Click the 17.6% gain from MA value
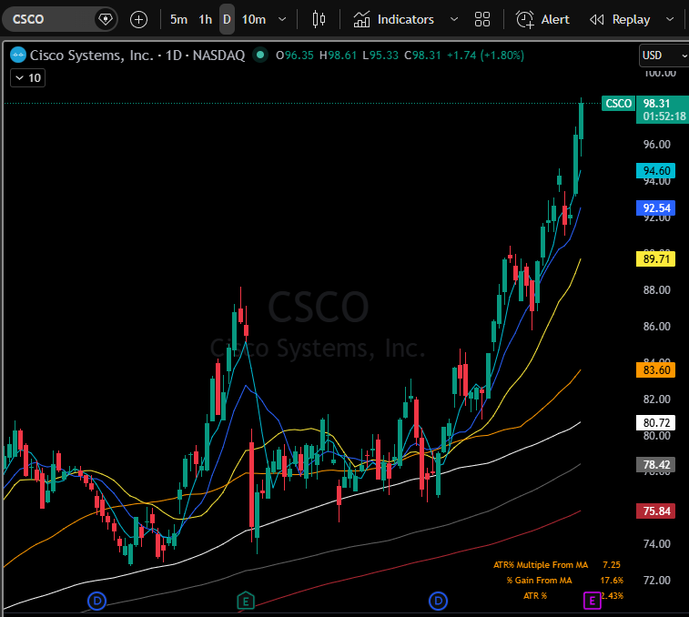This screenshot has width=689, height=617. (x=612, y=580)
